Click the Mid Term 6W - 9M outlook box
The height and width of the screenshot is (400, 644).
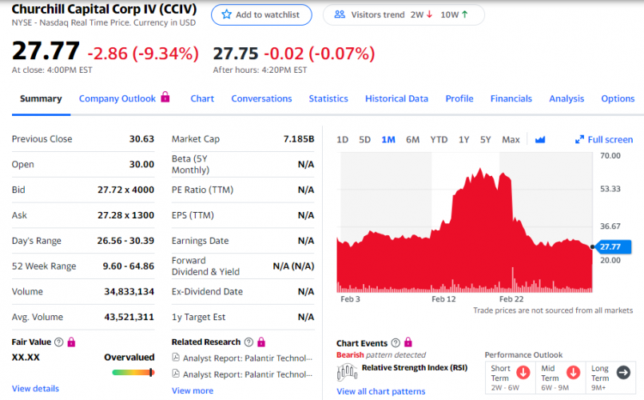[561, 378]
